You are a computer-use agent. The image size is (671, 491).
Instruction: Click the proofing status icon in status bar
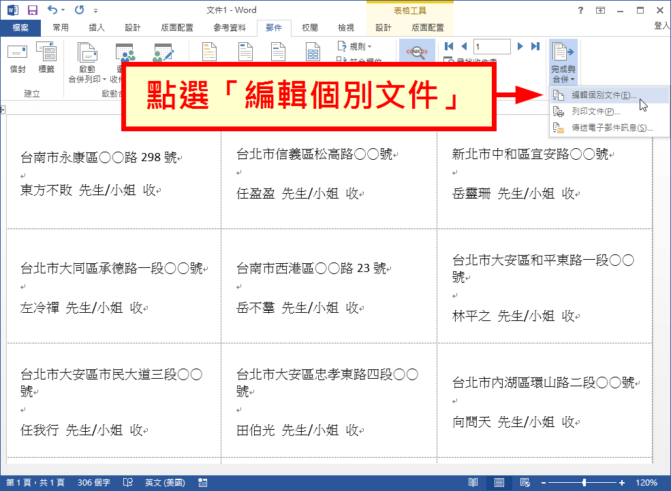[126, 481]
